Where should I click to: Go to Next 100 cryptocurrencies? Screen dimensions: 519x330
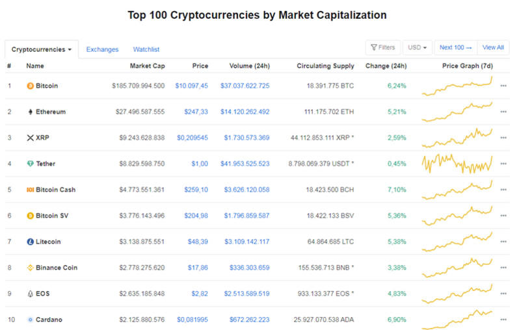(x=455, y=47)
